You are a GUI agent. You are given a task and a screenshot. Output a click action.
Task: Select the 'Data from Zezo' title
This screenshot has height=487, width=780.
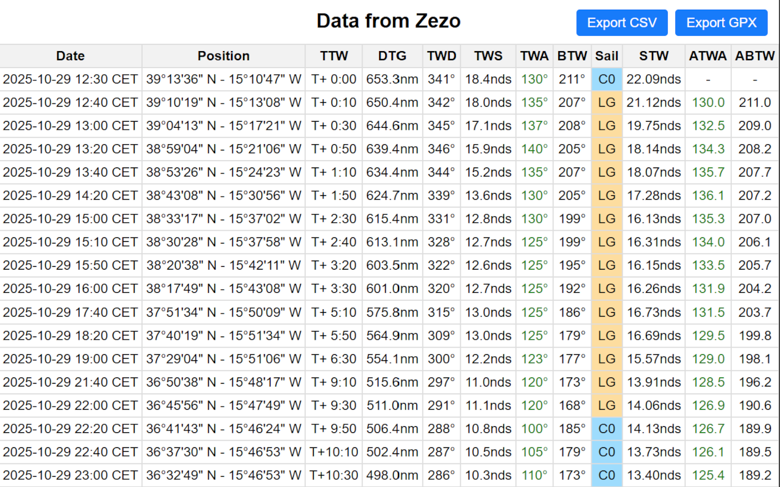pyautogui.click(x=389, y=21)
